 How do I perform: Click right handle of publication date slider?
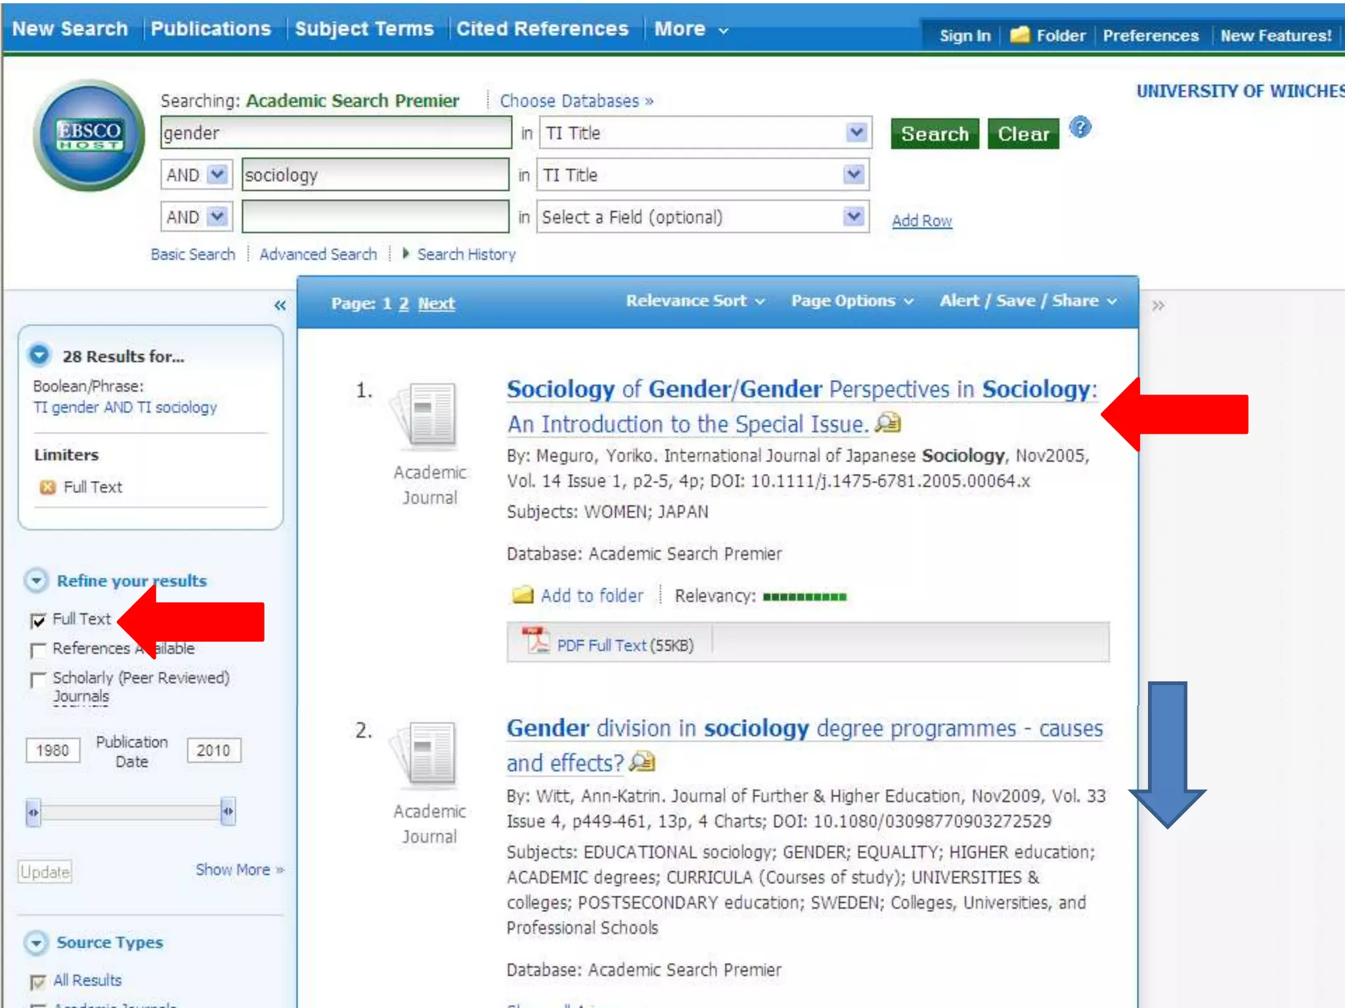click(x=228, y=812)
